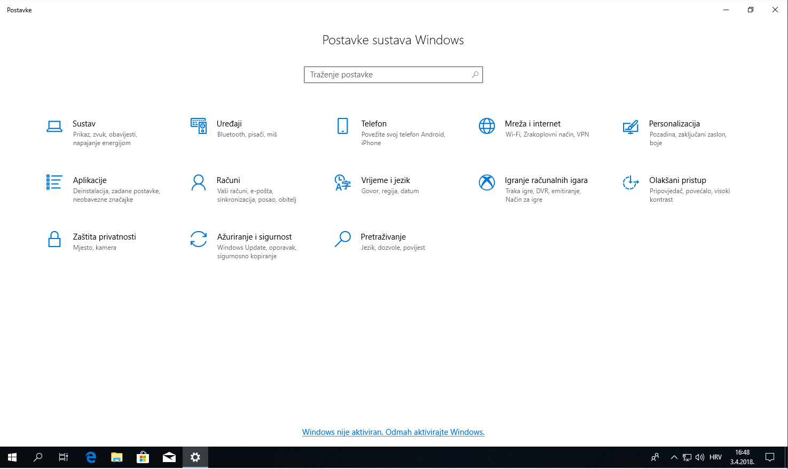The width and height of the screenshot is (788, 469).
Task: Open the Igranje računalnih igara title
Action: pos(546,180)
